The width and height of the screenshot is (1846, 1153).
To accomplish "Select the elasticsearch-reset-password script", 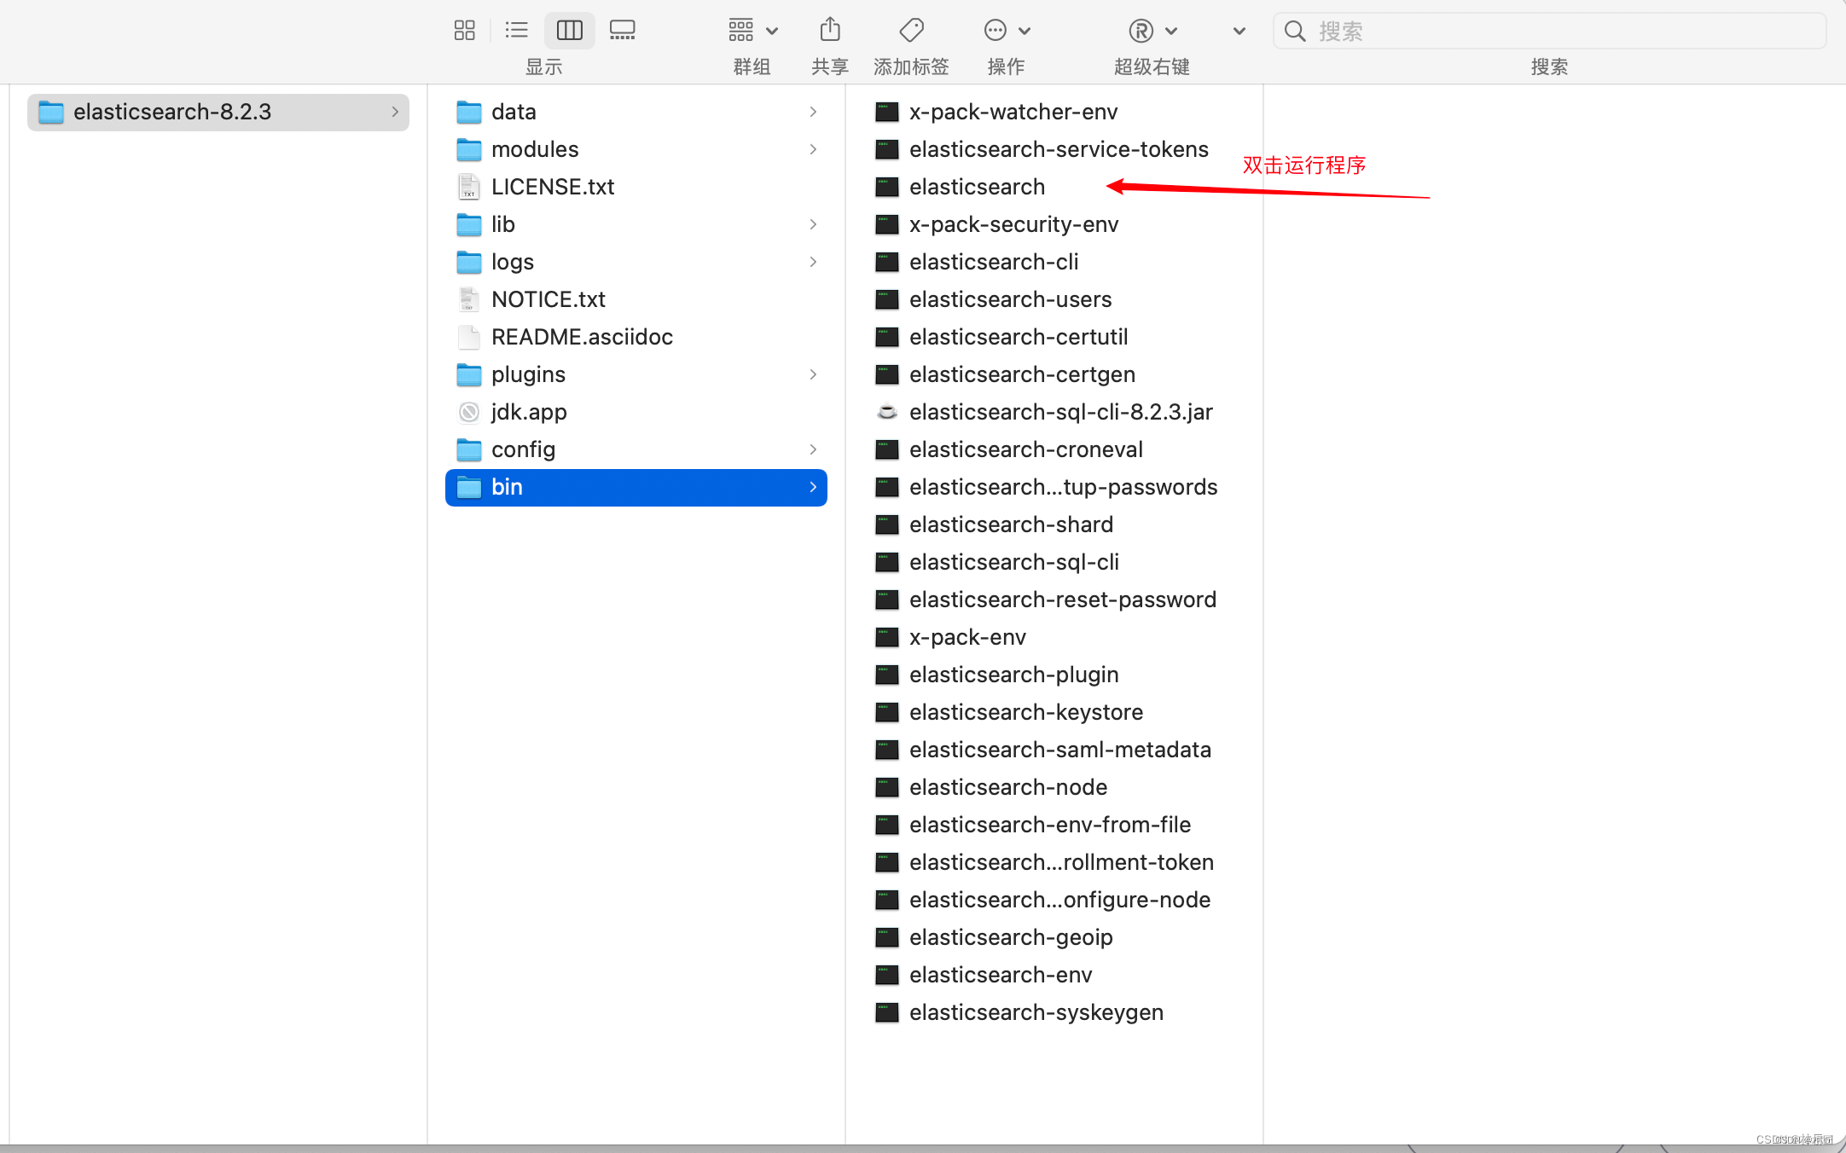I will coord(1062,600).
